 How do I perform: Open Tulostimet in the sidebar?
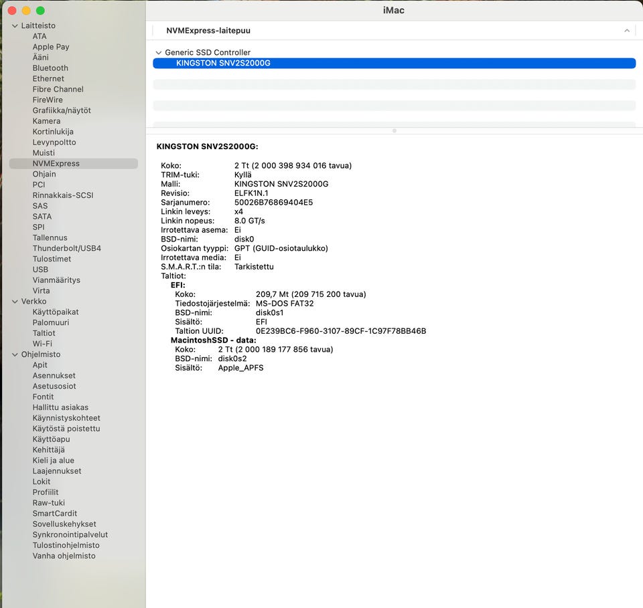point(52,259)
